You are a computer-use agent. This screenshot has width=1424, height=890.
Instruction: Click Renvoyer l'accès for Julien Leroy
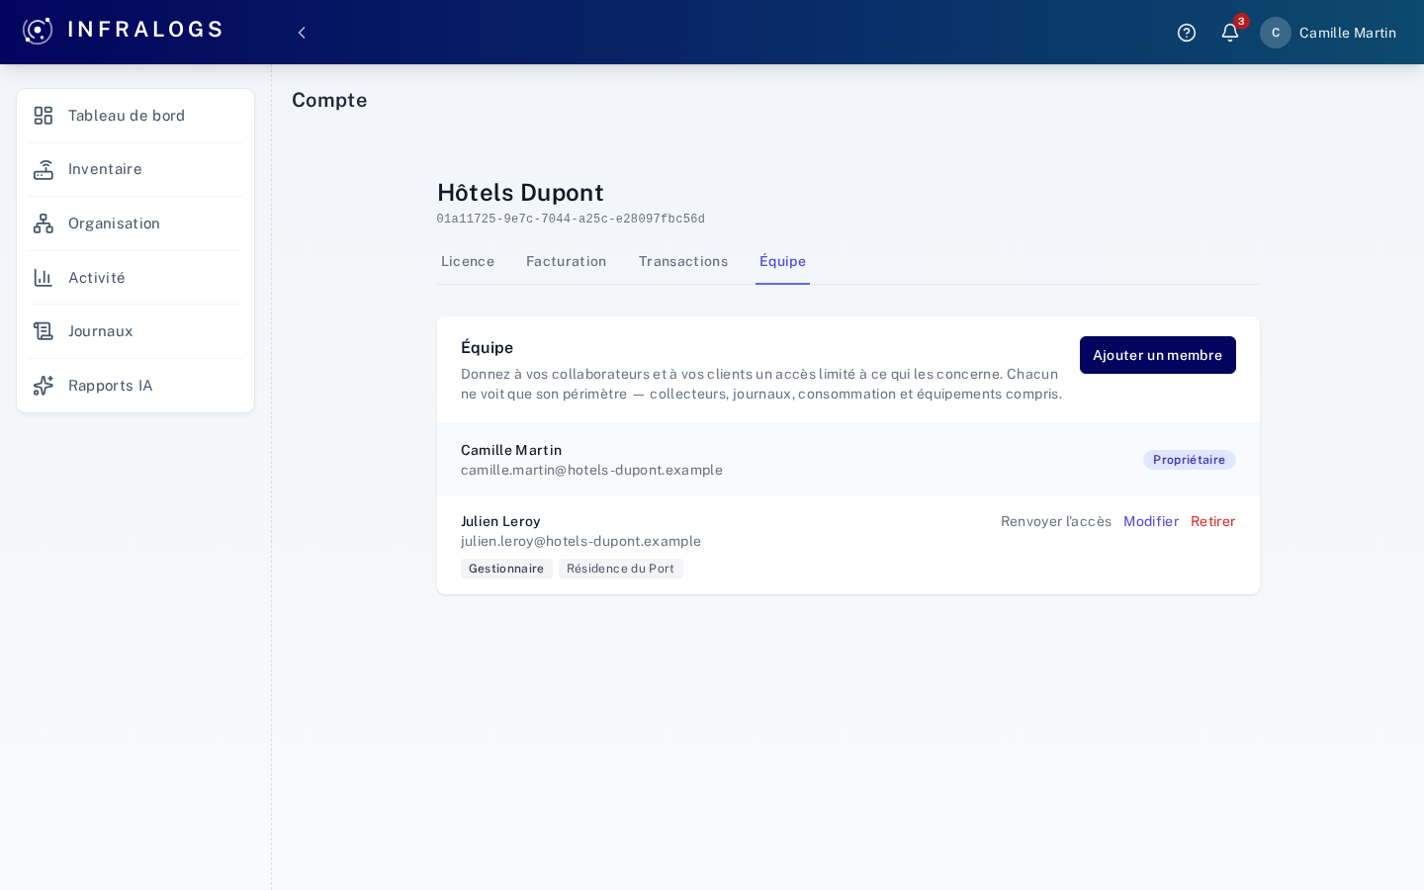(1056, 521)
